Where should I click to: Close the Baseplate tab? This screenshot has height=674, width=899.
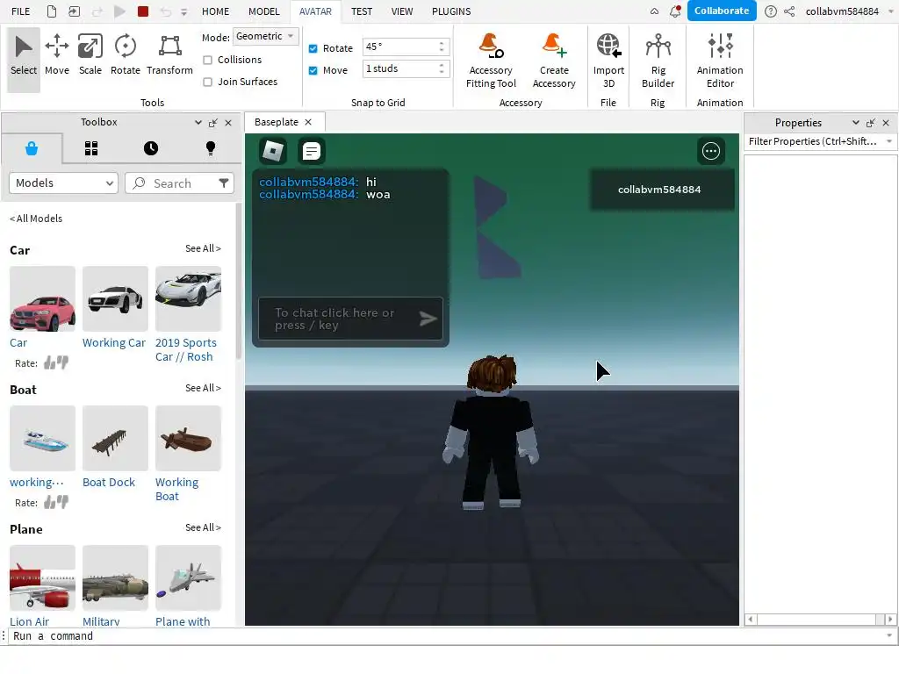pos(308,122)
